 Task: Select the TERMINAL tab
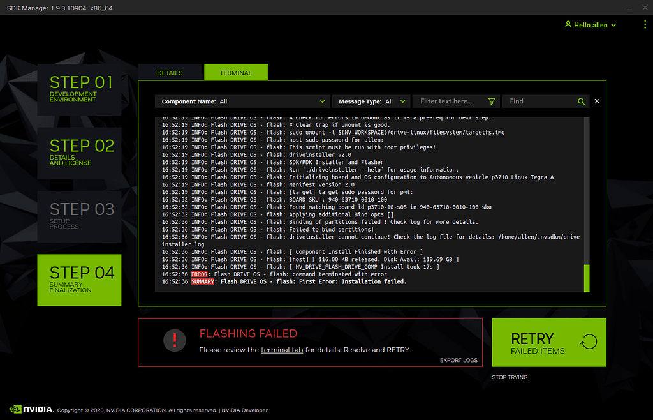tap(235, 72)
